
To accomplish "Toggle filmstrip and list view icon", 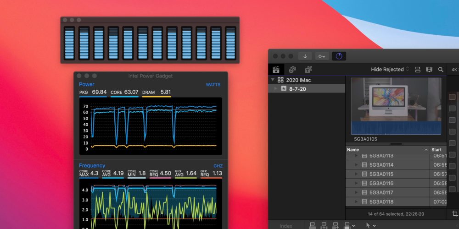I will click(x=418, y=70).
